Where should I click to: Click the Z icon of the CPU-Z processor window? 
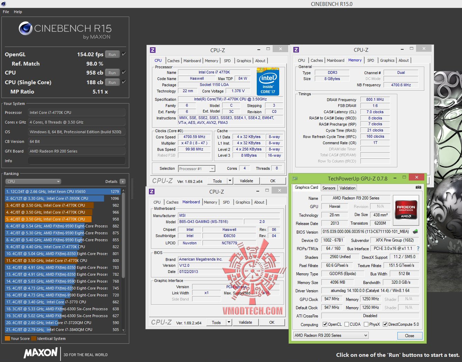153,50
